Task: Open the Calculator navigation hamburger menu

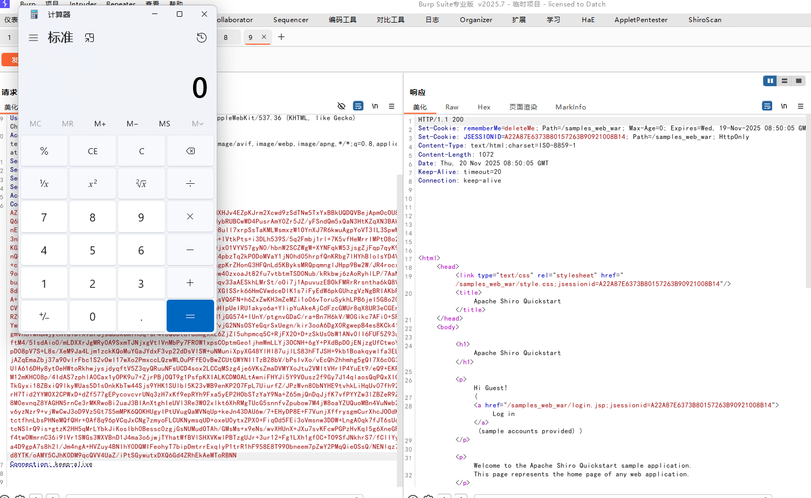Action: [x=33, y=38]
